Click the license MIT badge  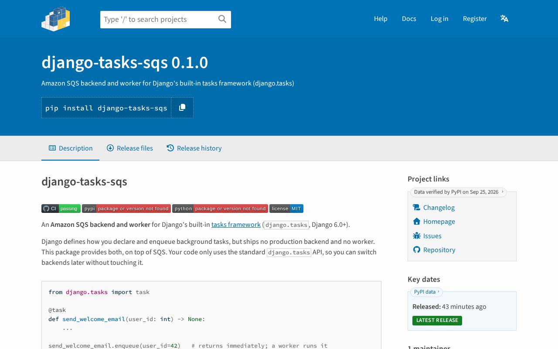pyautogui.click(x=286, y=209)
